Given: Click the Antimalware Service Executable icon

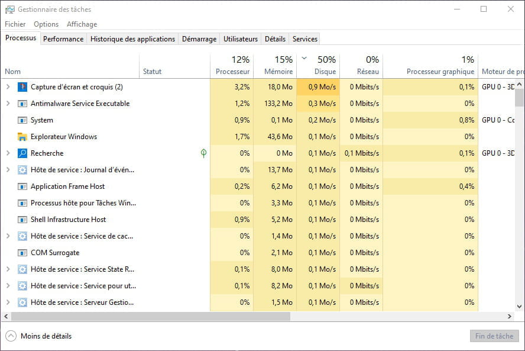Looking at the screenshot, I should point(22,104).
